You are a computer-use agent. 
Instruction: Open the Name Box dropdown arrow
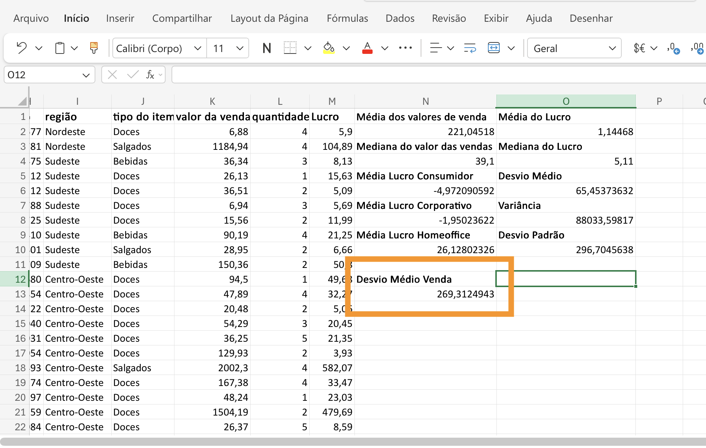[x=86, y=75]
